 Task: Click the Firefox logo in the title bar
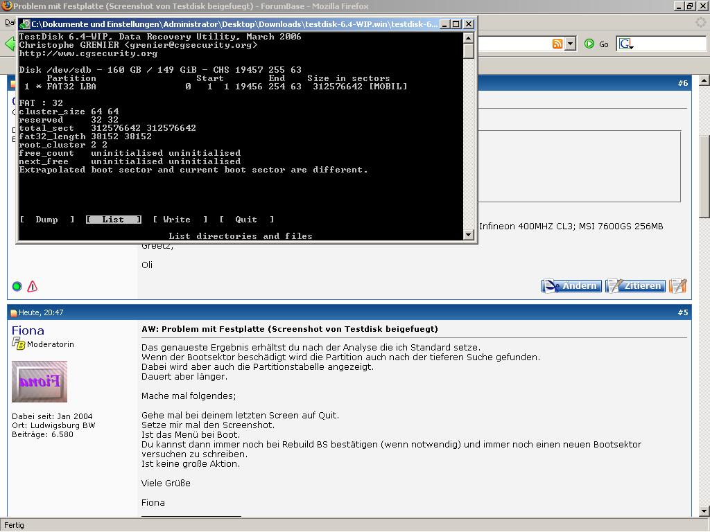(6, 6)
